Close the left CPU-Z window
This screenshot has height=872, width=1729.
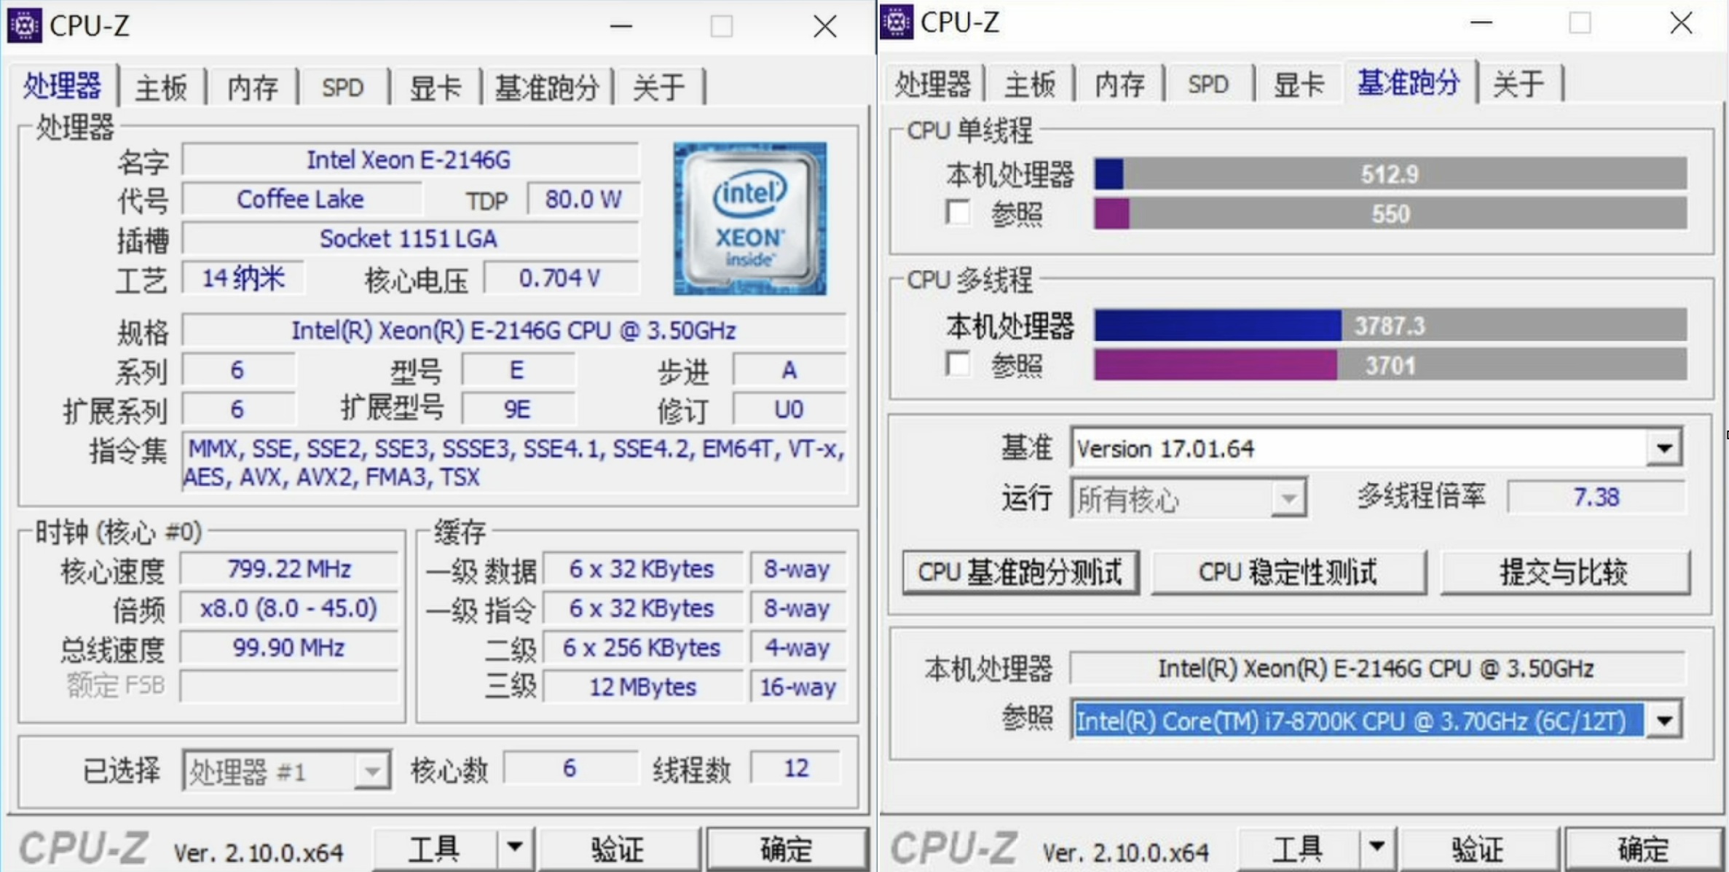pos(824,26)
